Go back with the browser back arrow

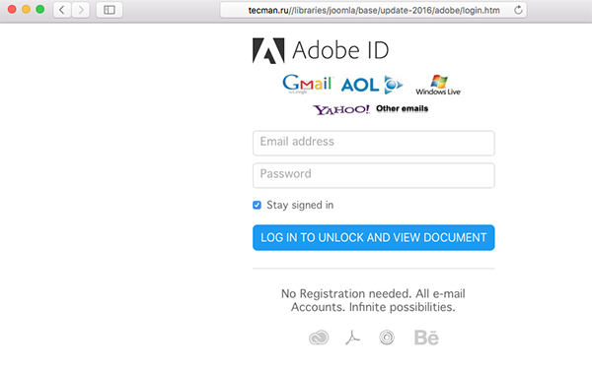(62, 10)
